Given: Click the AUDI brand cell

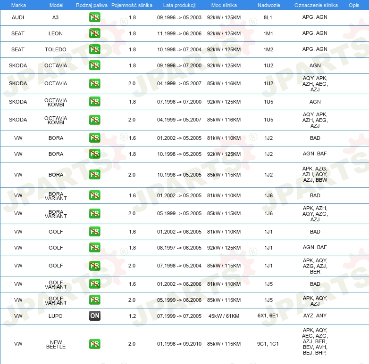Looking at the screenshot, I should click(18, 17).
